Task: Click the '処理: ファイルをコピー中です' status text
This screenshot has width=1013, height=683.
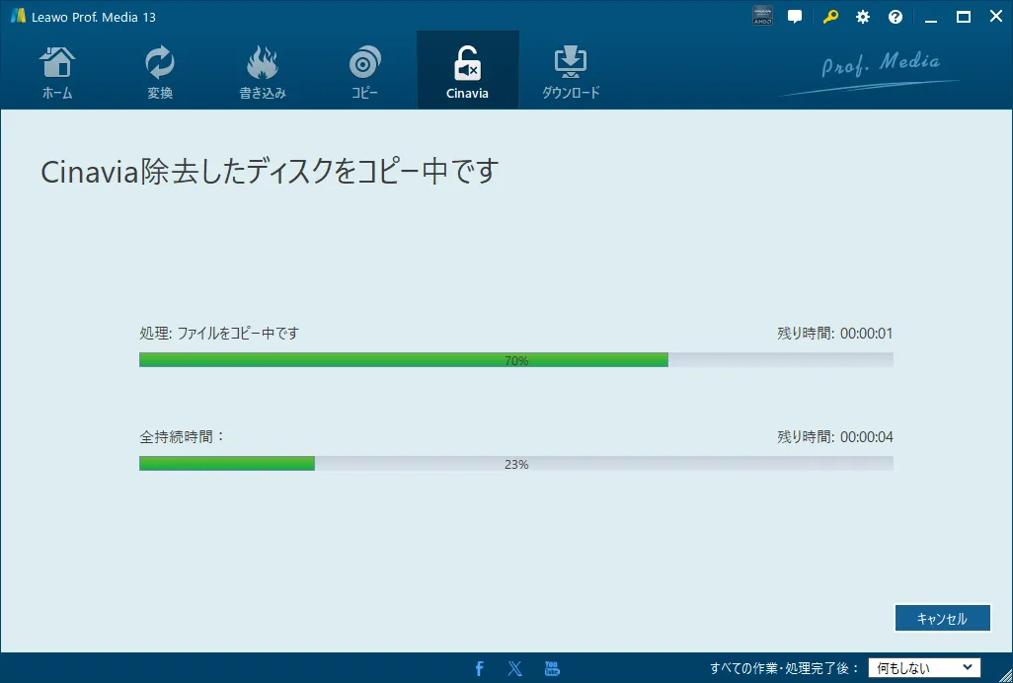Action: pos(219,333)
